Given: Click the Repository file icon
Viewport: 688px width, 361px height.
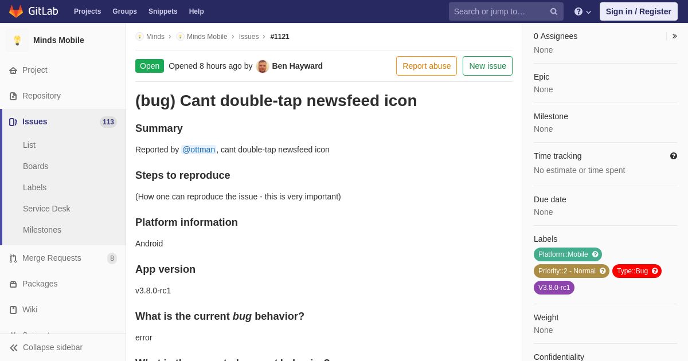Looking at the screenshot, I should pos(13,96).
